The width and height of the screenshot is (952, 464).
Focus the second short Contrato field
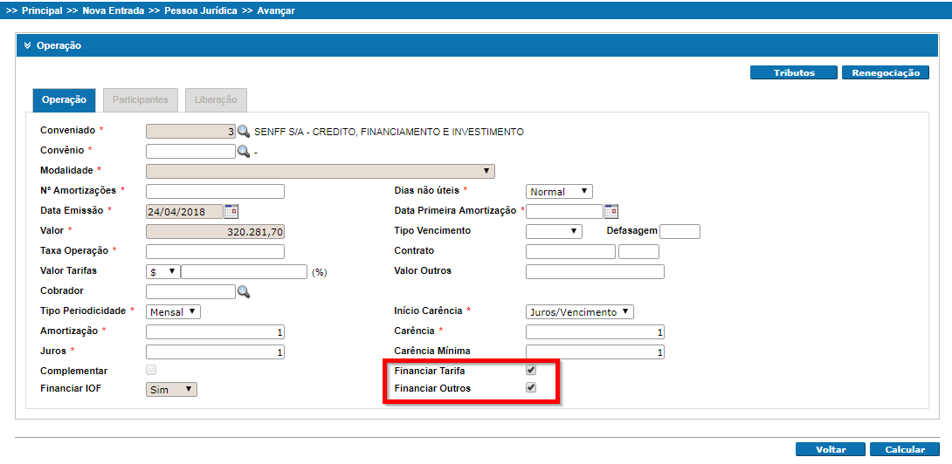pyautogui.click(x=638, y=251)
